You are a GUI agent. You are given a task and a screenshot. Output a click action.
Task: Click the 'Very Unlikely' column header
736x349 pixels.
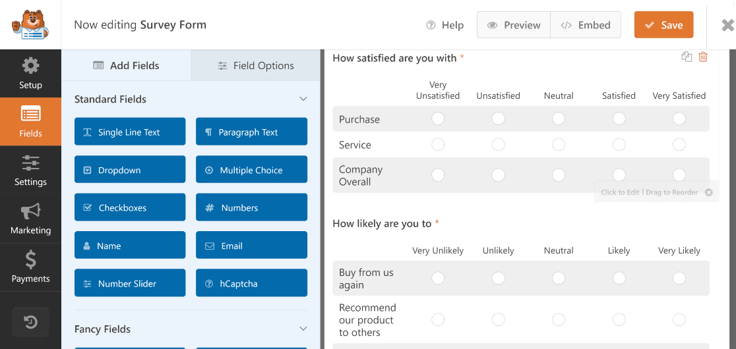click(438, 251)
